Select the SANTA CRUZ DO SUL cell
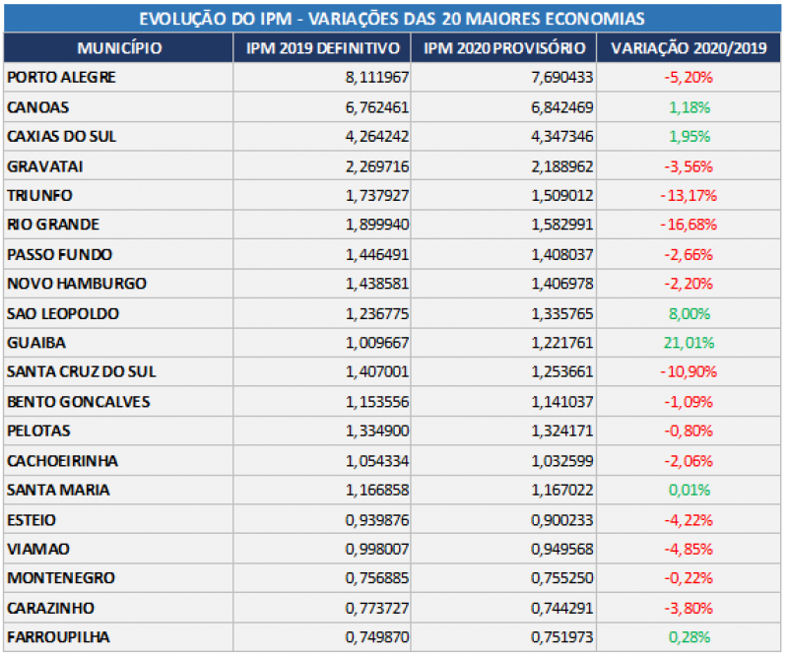The height and width of the screenshot is (659, 787). click(81, 372)
